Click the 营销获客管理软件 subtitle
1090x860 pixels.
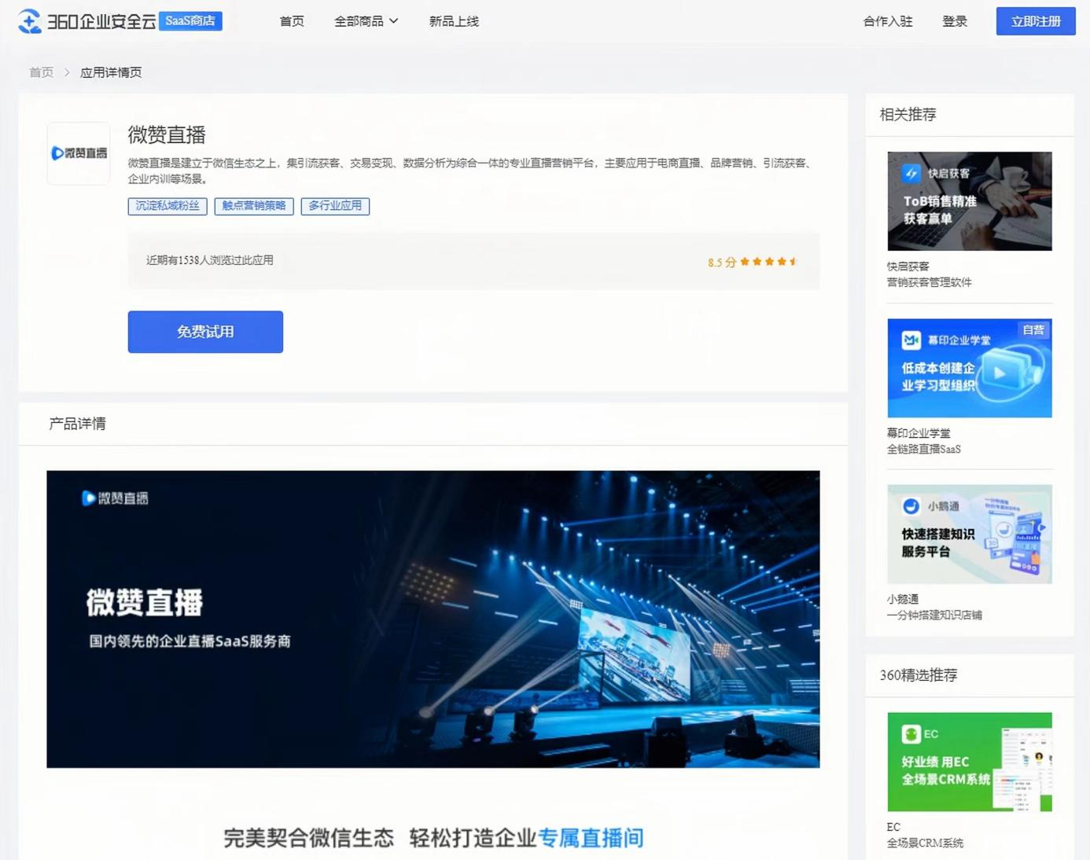click(930, 282)
